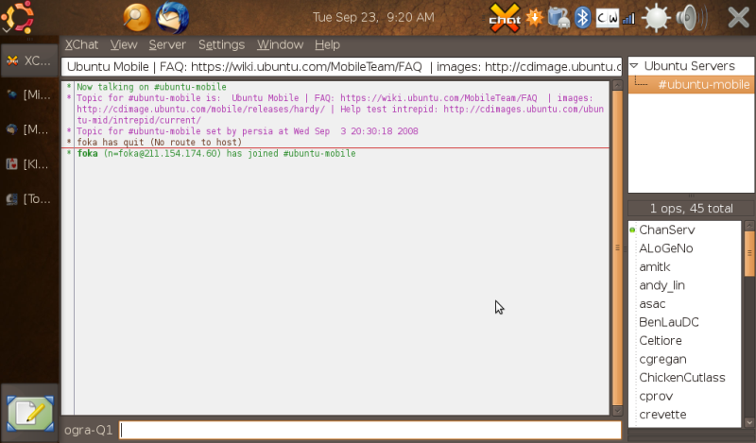Image resolution: width=756 pixels, height=443 pixels.
Task: Open the View menu
Action: [124, 44]
